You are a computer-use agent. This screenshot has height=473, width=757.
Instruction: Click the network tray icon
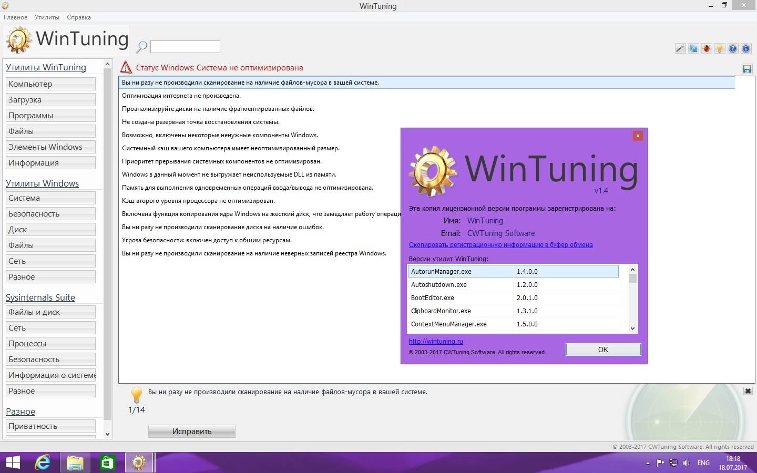(673, 463)
